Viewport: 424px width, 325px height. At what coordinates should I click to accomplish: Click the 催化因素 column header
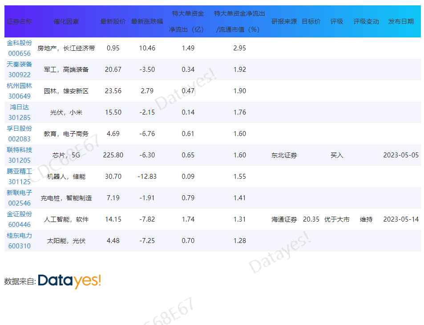click(66, 21)
